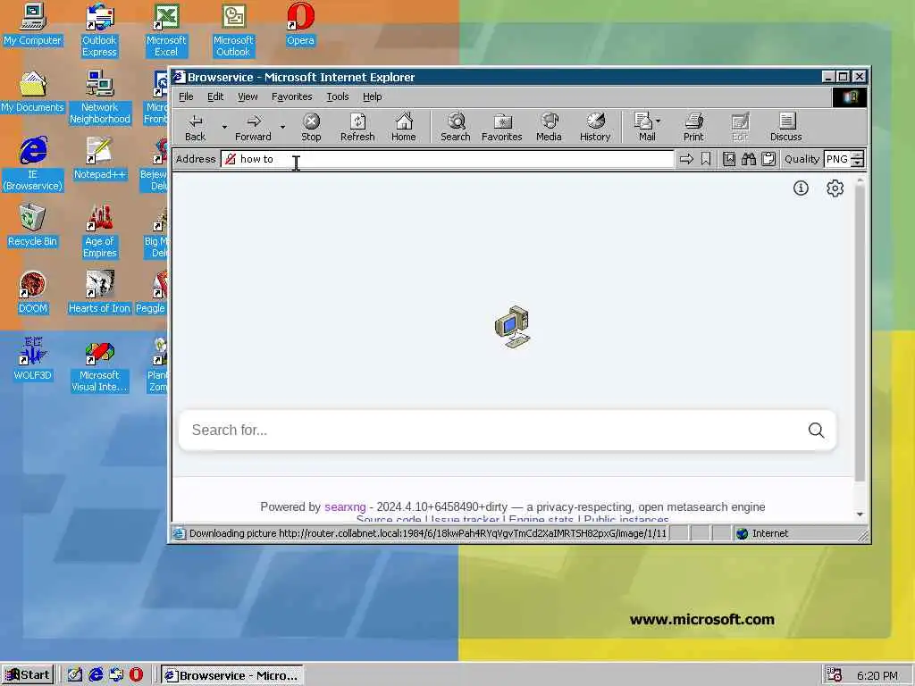Select the Hearts of Iron desktop icon
Image resolution: width=915 pixels, height=686 pixels.
(99, 293)
